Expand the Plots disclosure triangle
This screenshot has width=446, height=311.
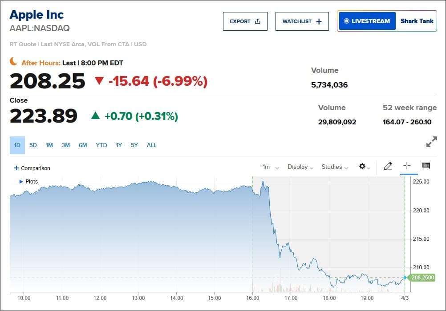click(21, 181)
